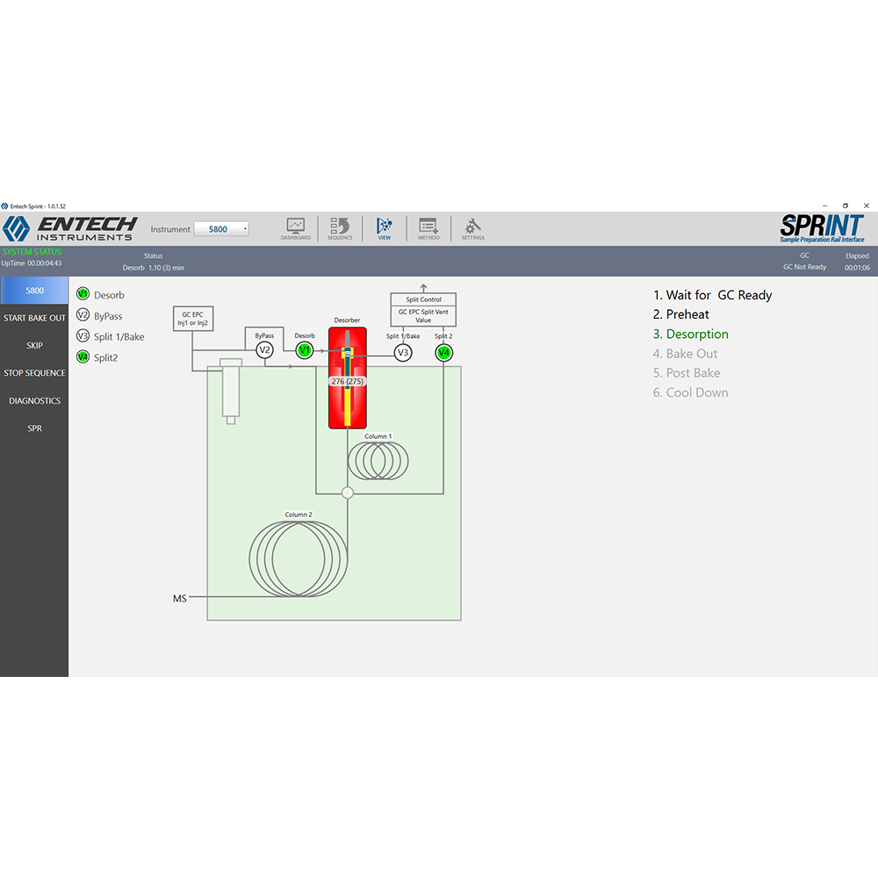The height and width of the screenshot is (878, 878).
Task: Toggle V4 Split2 valve in legend list
Action: pyautogui.click(x=83, y=356)
